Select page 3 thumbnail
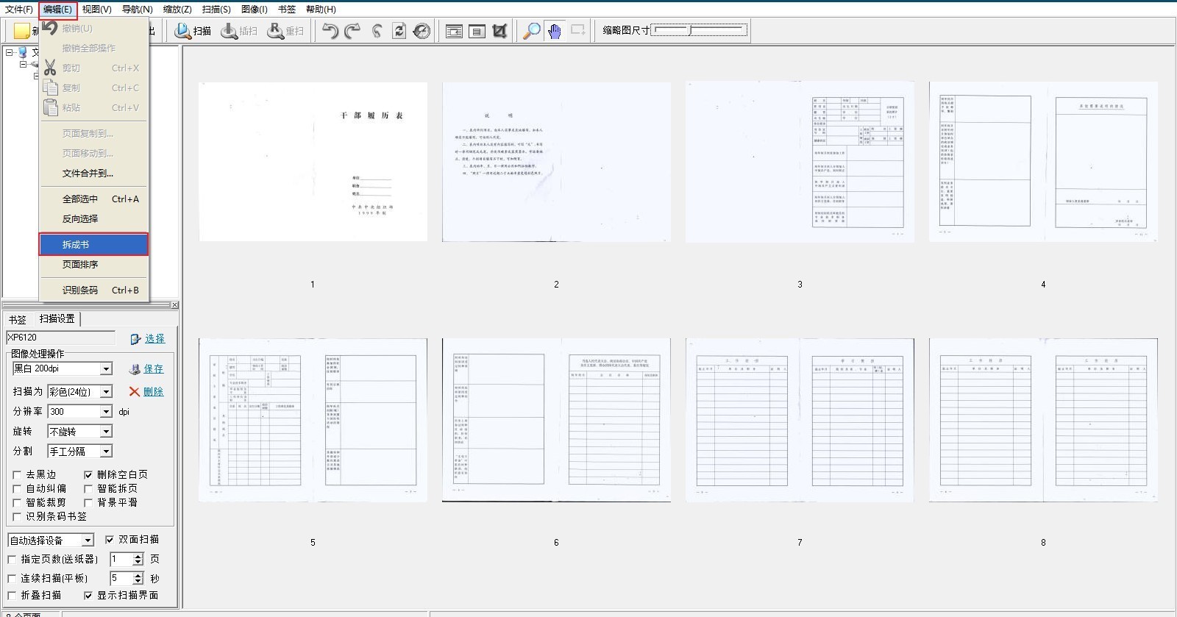 [800, 162]
